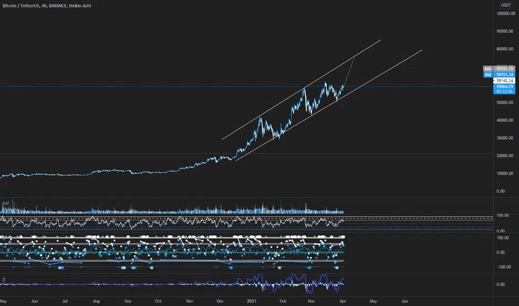Click the 03:12:26 bar countdown timer
Screen dimensions: 519x306
pos(504,91)
